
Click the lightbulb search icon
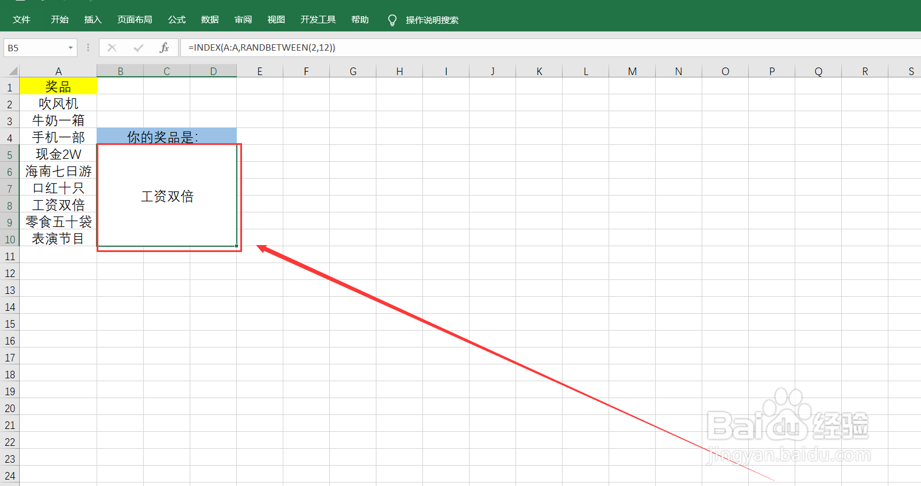392,20
